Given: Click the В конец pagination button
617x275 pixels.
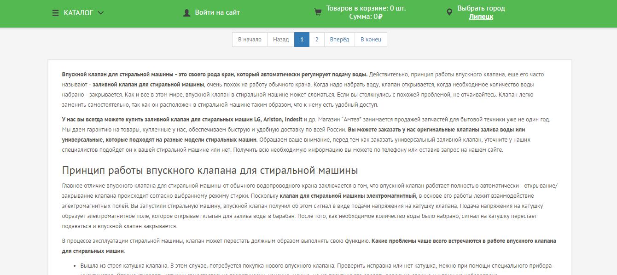Looking at the screenshot, I should click(x=371, y=39).
